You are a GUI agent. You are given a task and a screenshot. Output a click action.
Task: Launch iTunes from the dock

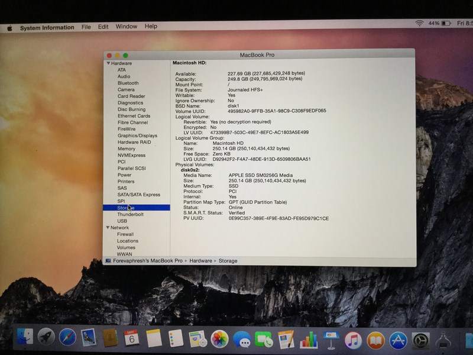pos(353,340)
